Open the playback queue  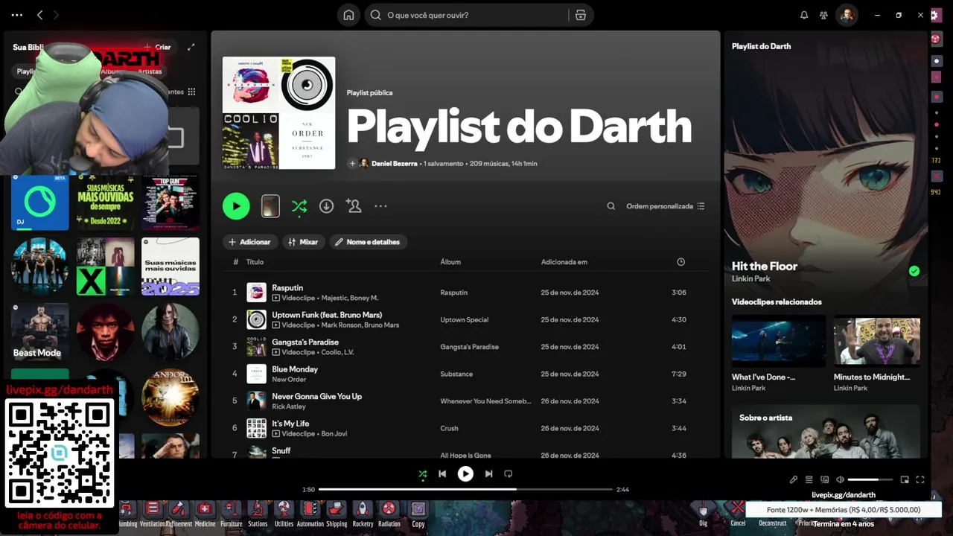(x=809, y=480)
